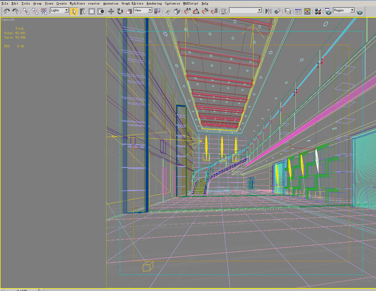Open the MAXScript menu
Image resolution: width=376 pixels, height=291 pixels.
pos(191,3)
